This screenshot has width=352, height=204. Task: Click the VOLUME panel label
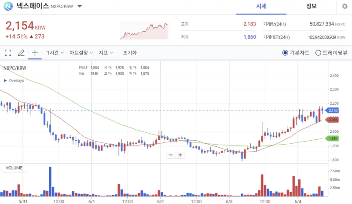point(13,168)
